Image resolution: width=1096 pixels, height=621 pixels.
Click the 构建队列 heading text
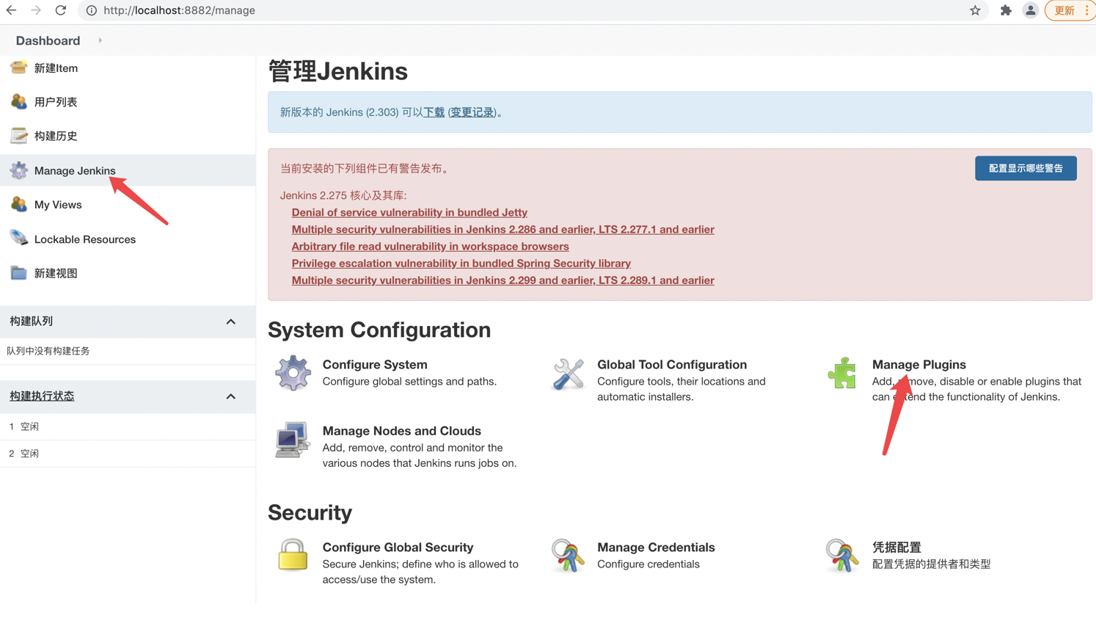[x=31, y=321]
